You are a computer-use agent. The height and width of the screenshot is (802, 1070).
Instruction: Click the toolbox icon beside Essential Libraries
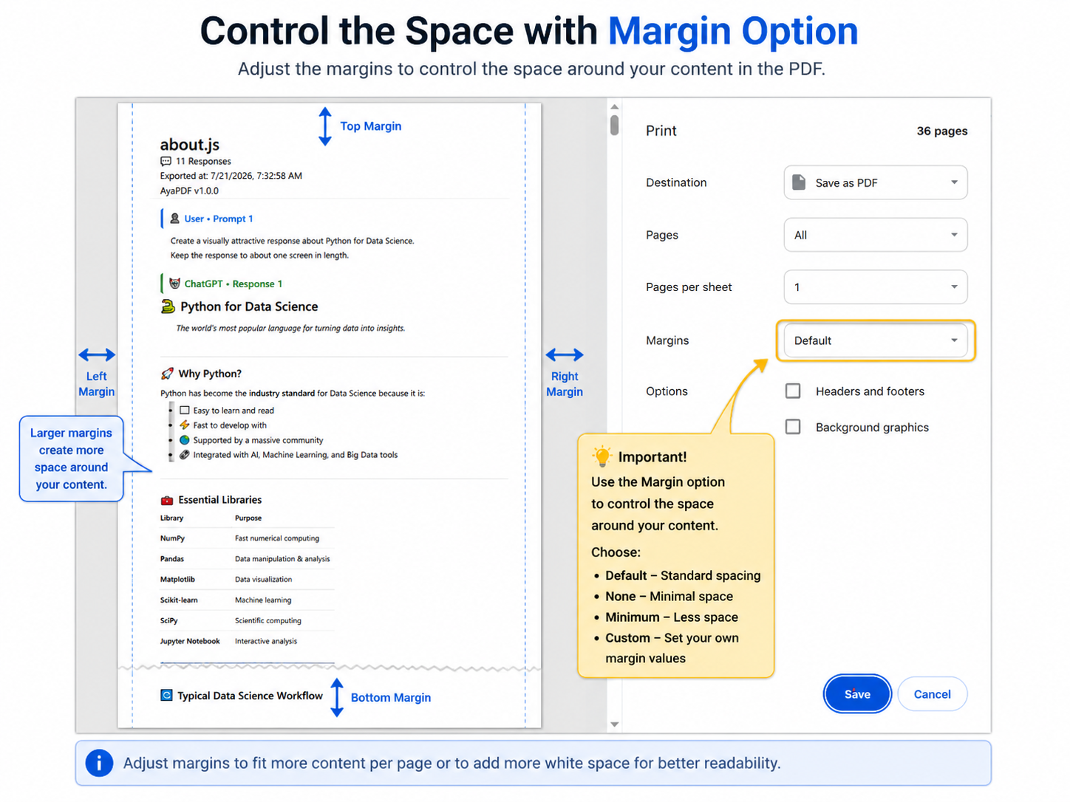(x=167, y=500)
